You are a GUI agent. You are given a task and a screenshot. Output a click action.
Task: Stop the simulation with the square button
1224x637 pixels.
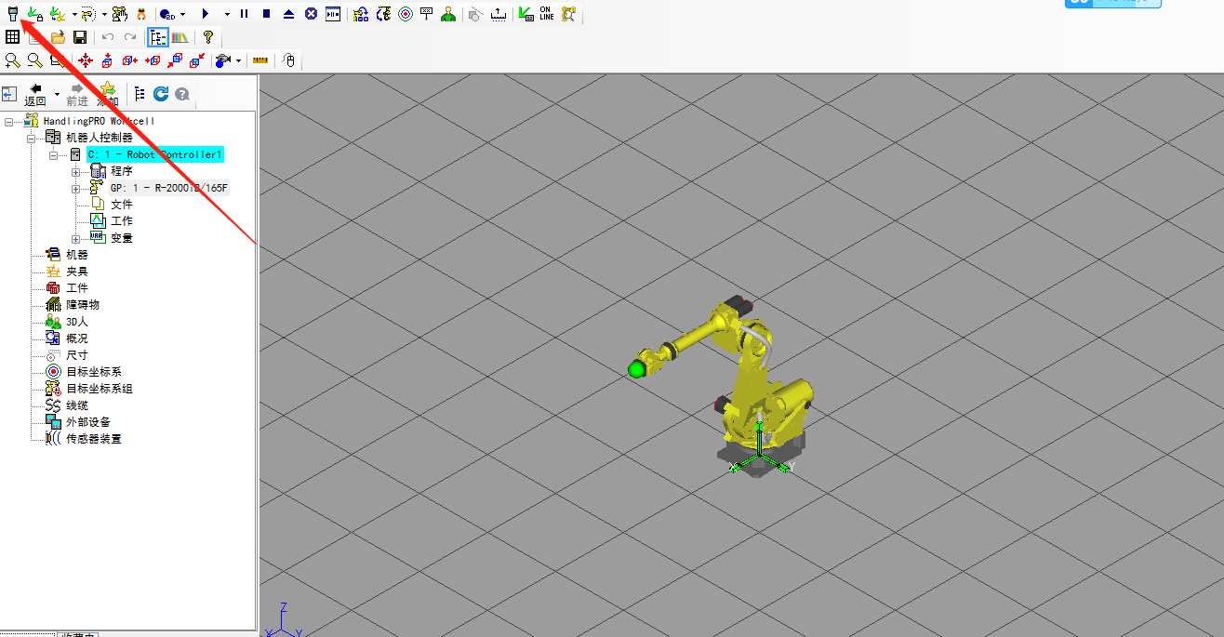pyautogui.click(x=266, y=14)
